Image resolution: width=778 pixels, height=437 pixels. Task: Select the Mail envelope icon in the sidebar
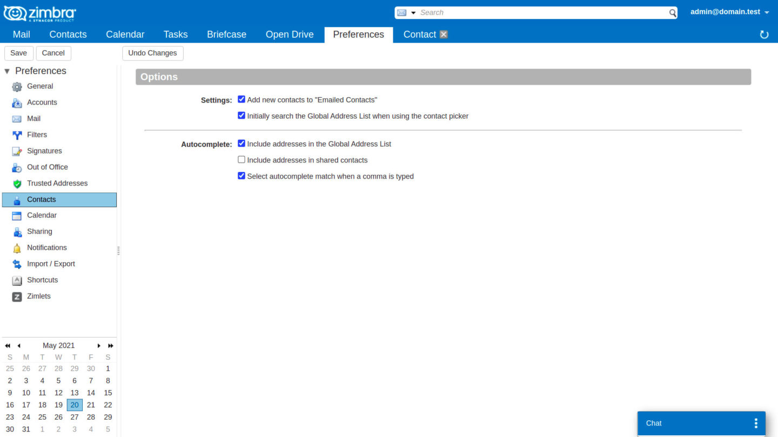(x=16, y=118)
